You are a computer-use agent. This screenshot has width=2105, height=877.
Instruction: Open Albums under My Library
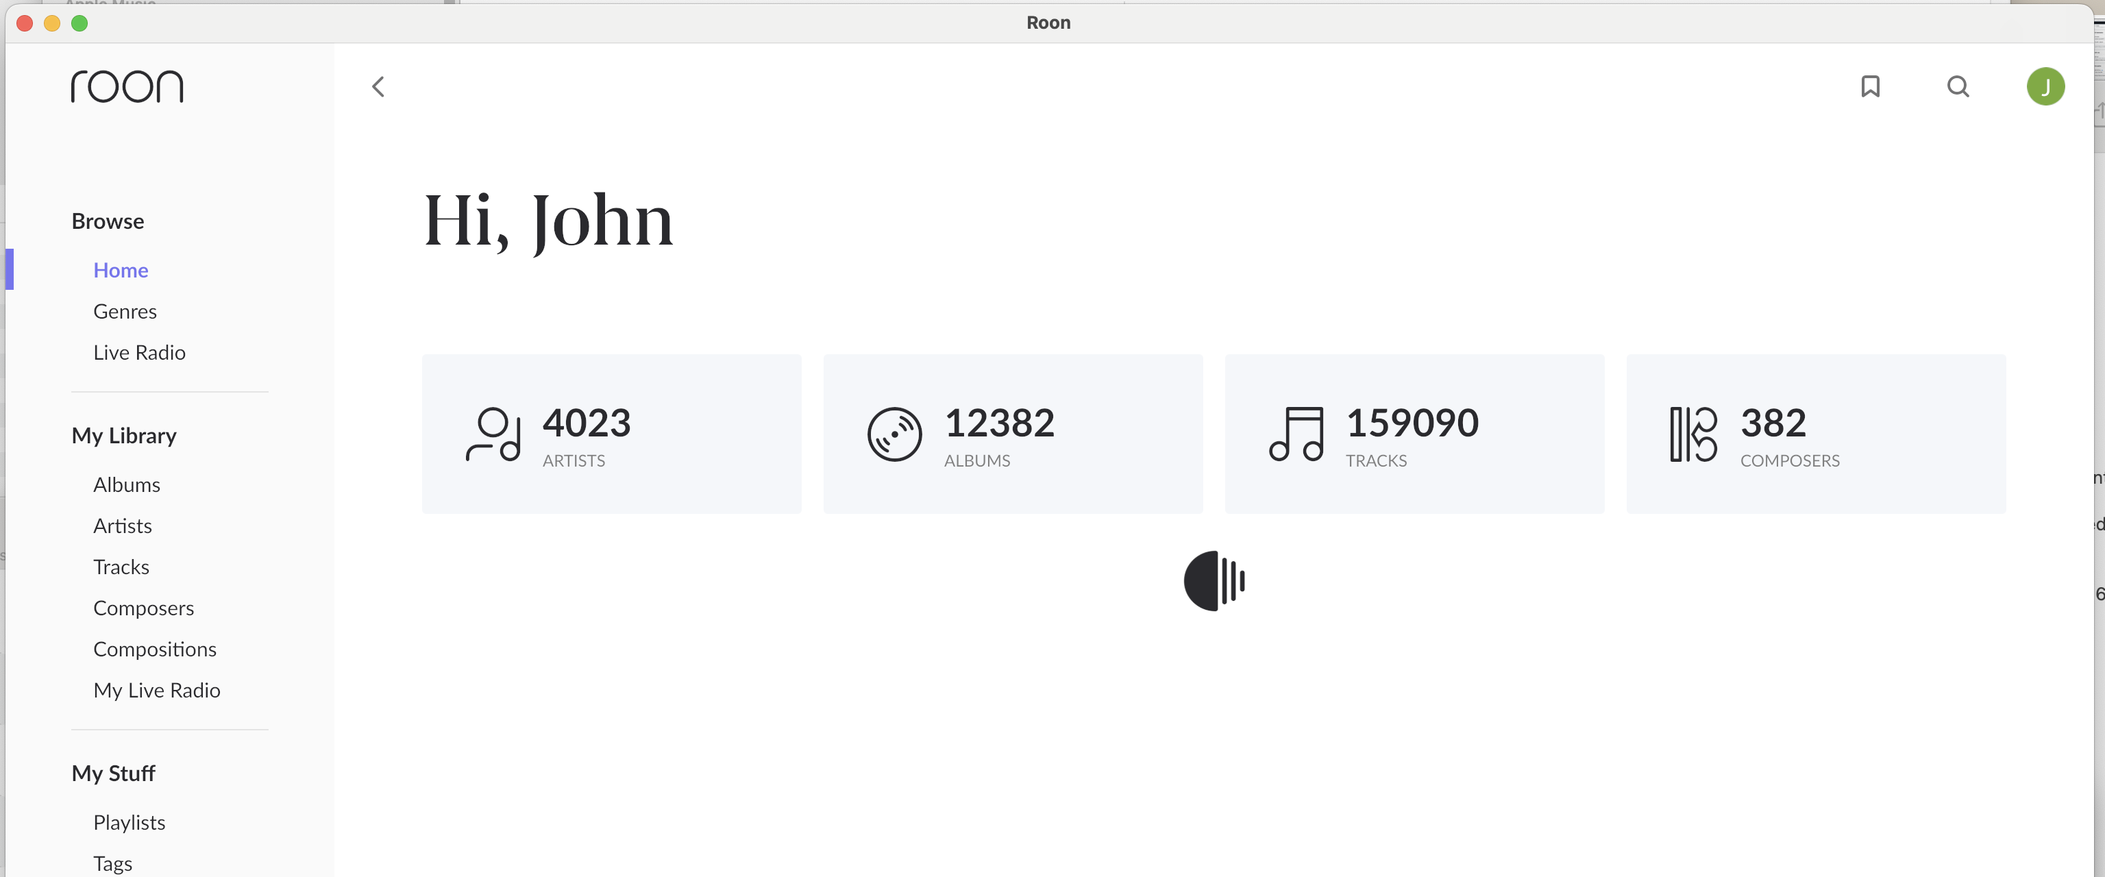[x=127, y=484]
